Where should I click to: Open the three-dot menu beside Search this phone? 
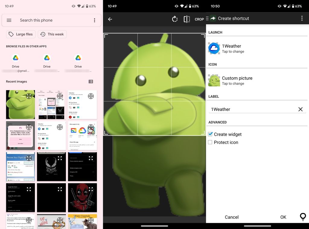tap(94, 20)
